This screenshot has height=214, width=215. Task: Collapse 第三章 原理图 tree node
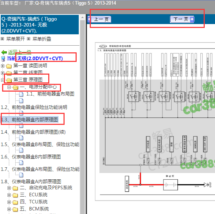[x=2, y=80]
